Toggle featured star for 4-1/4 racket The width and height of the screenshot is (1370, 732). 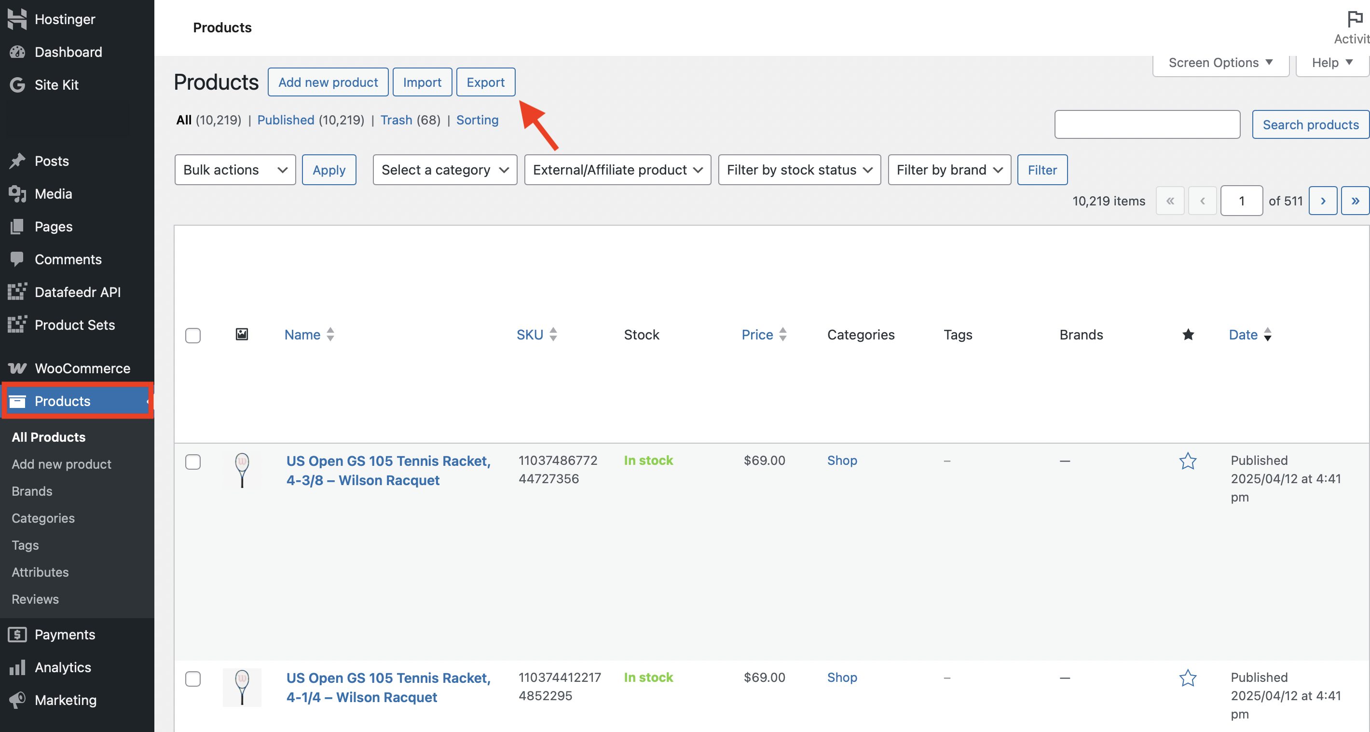[1188, 678]
